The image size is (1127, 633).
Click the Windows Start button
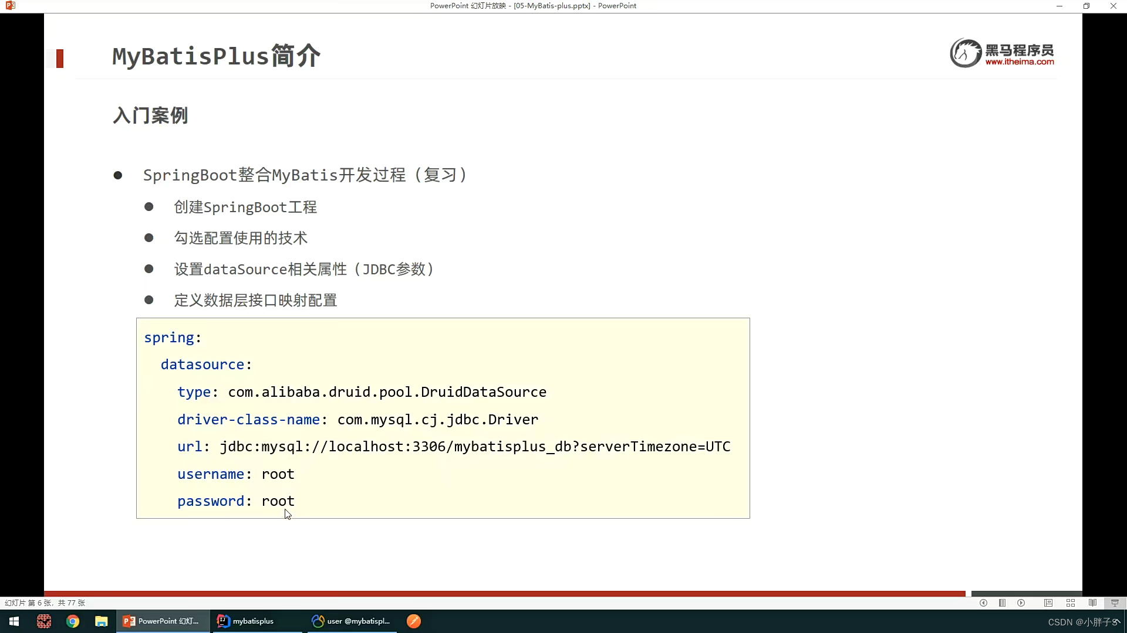(x=13, y=621)
